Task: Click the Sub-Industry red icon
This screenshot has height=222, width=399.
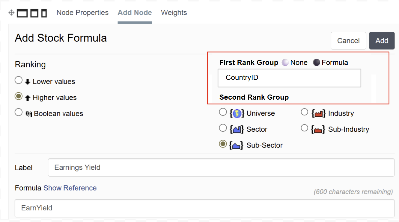Action: 318,130
